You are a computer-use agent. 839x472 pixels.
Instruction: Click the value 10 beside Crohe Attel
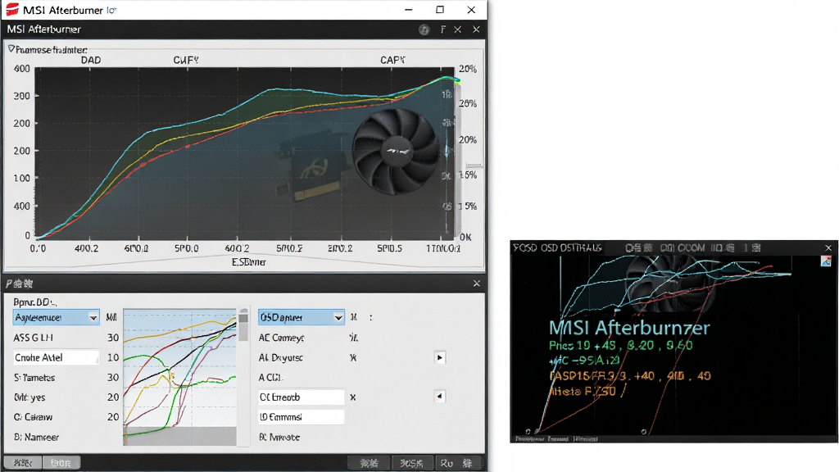[113, 357]
